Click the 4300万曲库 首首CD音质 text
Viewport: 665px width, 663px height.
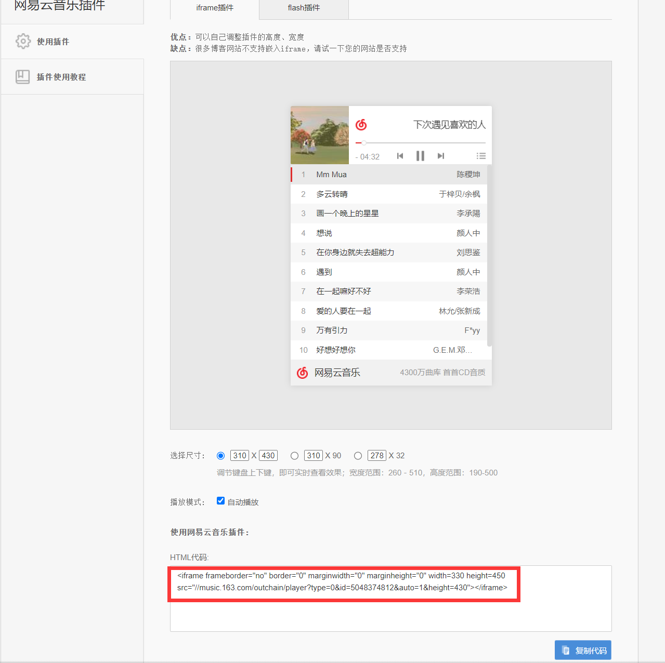[442, 373]
